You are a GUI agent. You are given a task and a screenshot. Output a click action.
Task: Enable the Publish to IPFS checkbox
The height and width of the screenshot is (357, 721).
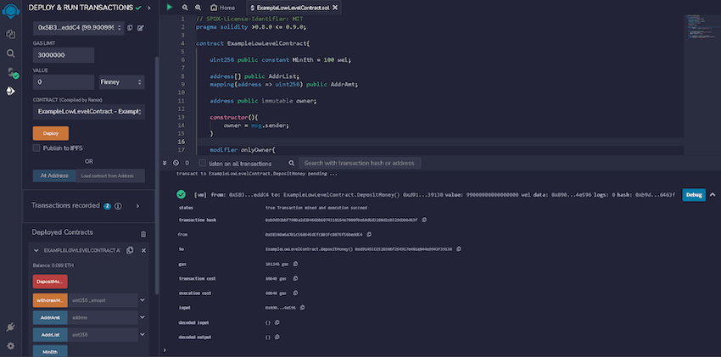tap(36, 148)
